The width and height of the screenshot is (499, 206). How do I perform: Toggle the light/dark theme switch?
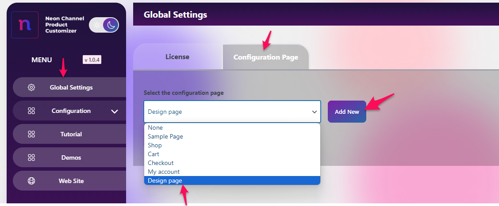(104, 26)
